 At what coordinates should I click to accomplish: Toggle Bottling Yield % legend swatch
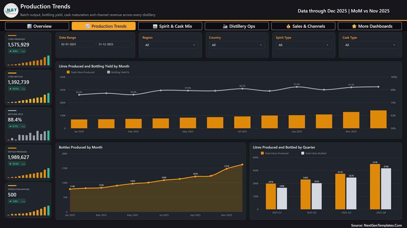pos(109,72)
